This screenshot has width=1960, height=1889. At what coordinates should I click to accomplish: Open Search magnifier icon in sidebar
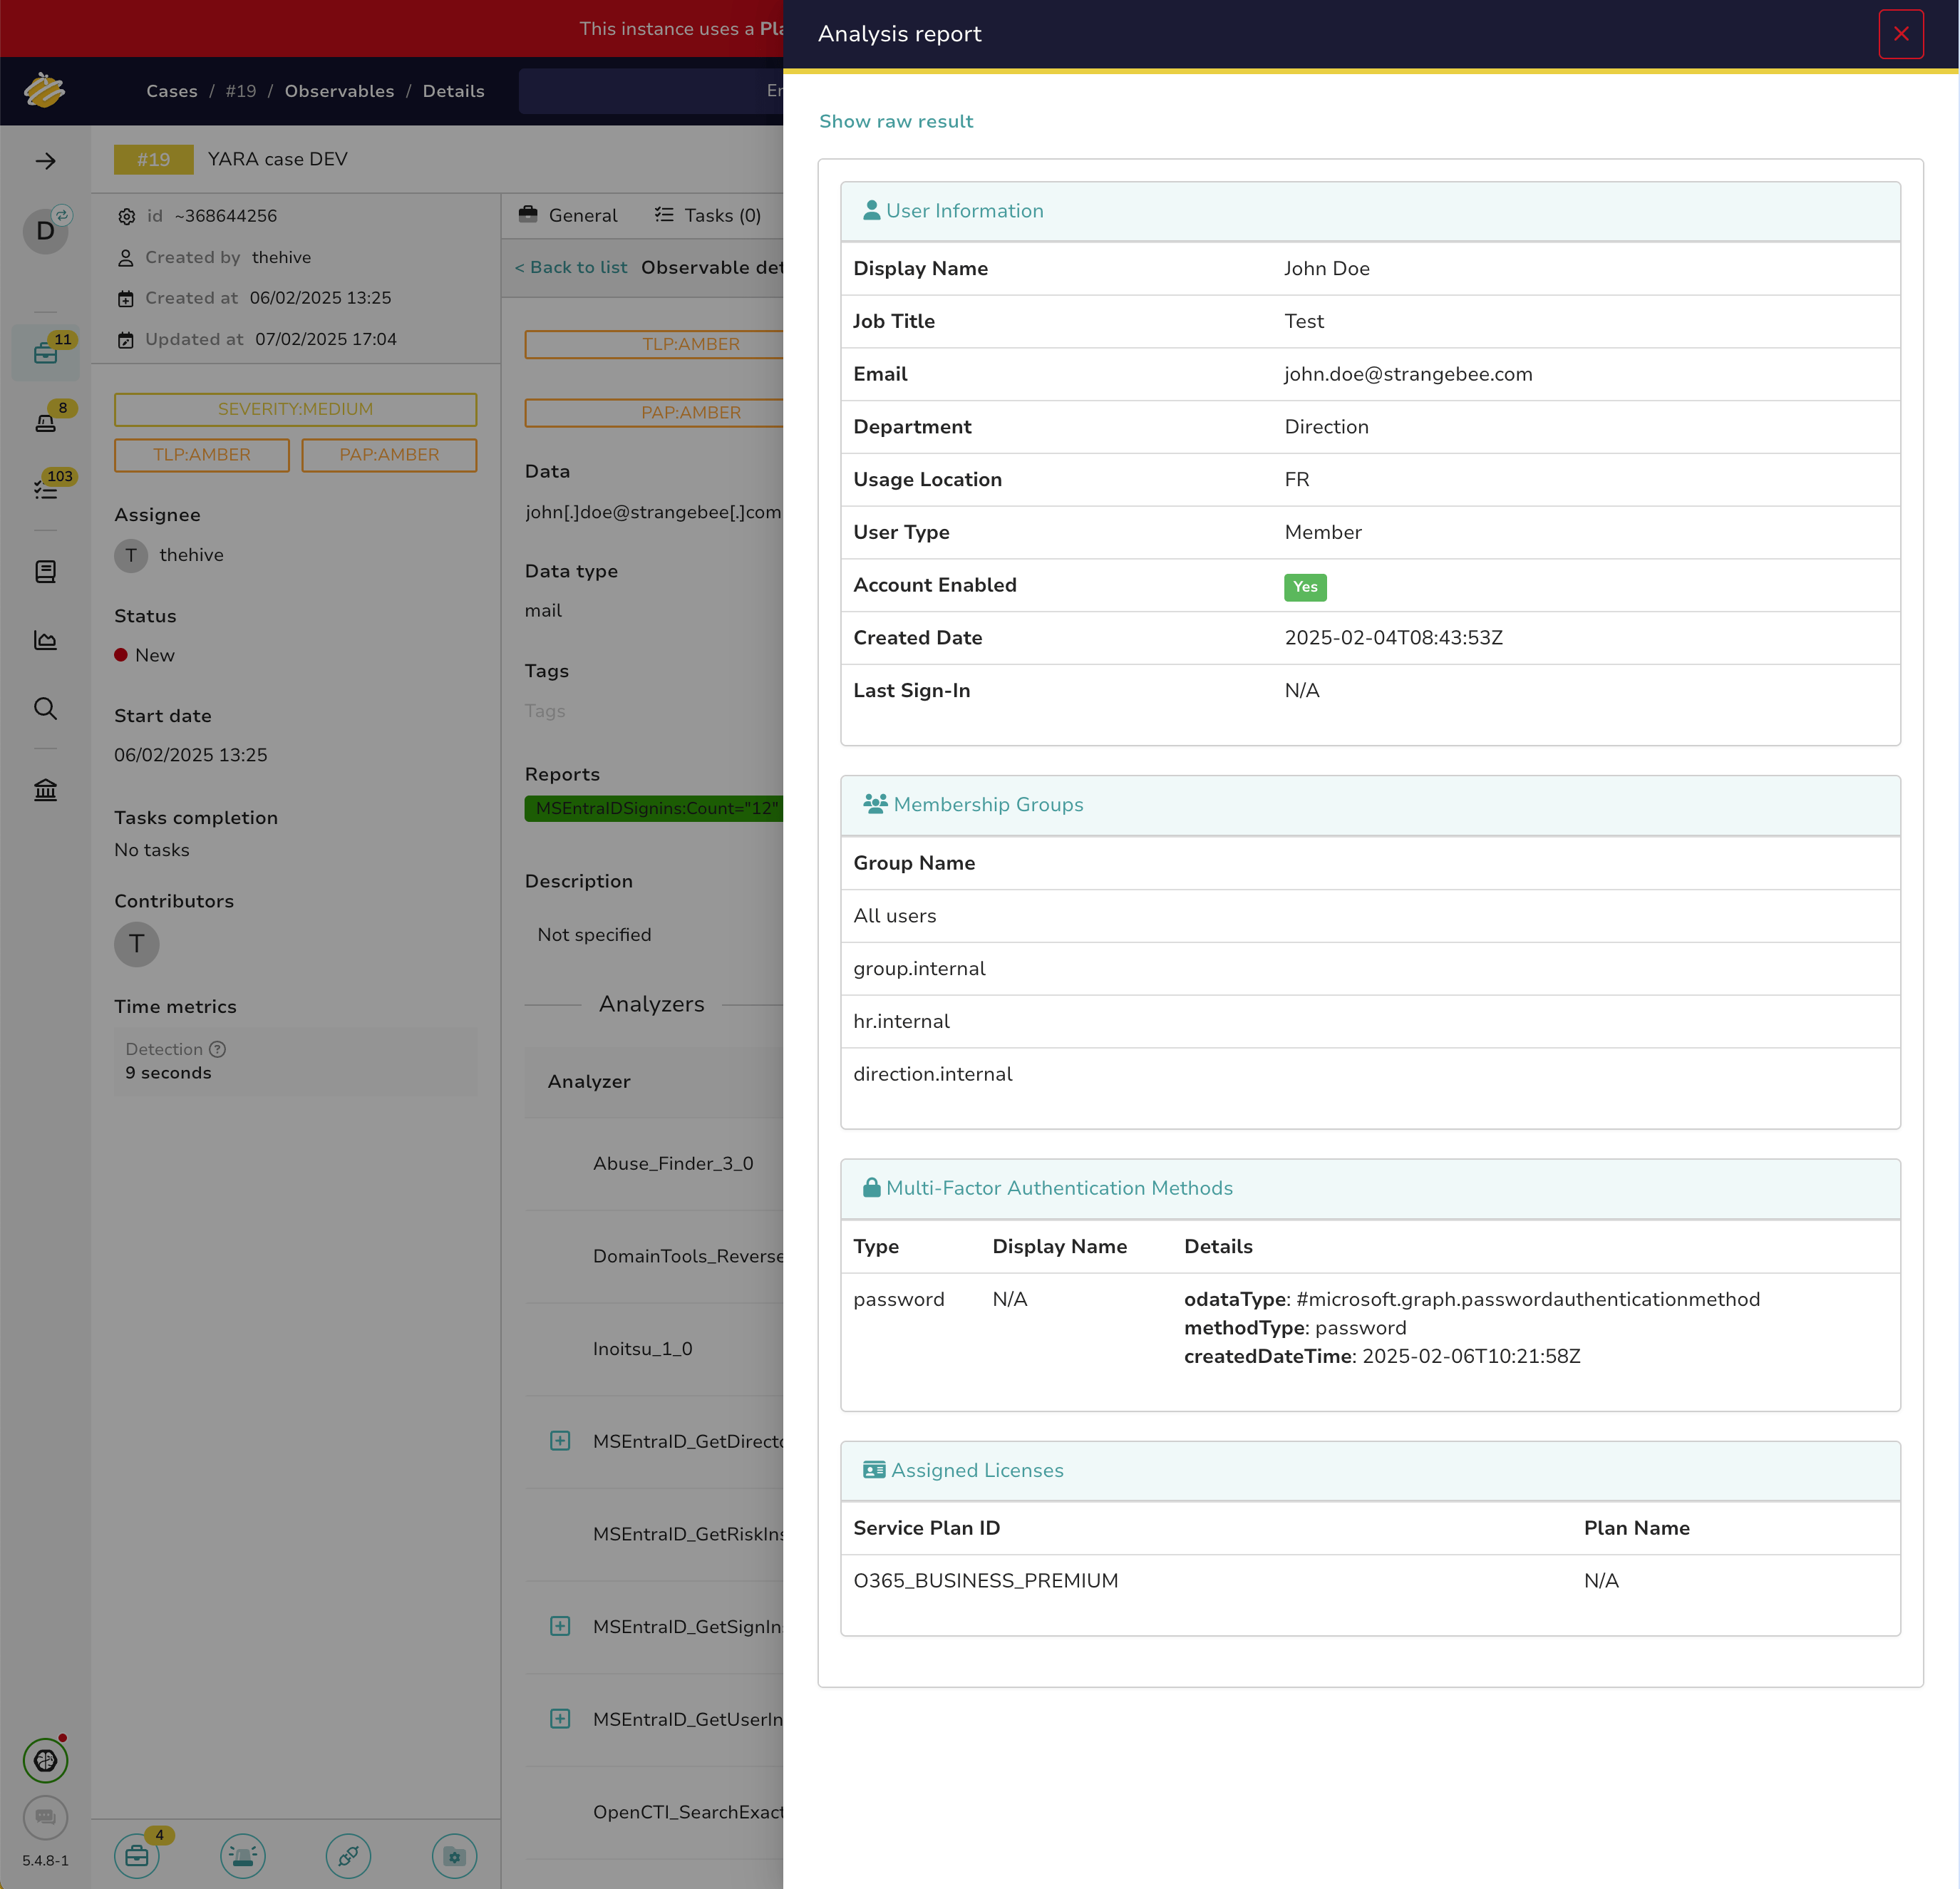coord(46,709)
